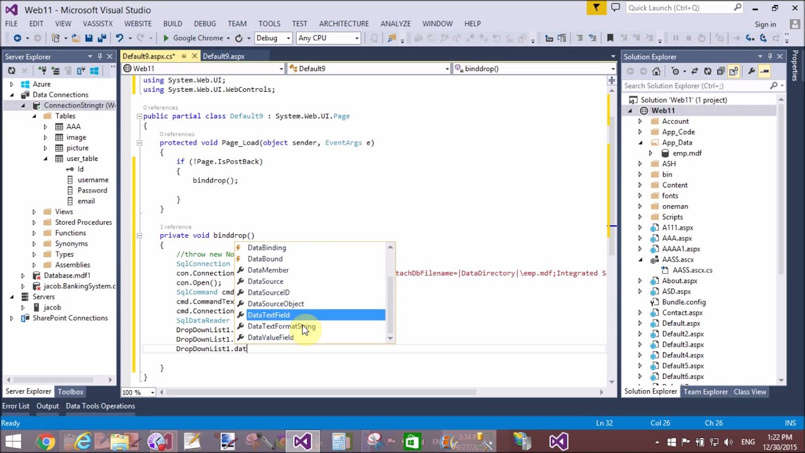Image resolution: width=805 pixels, height=453 pixels.
Task: Click the Open File folder icon
Action: coord(75,38)
